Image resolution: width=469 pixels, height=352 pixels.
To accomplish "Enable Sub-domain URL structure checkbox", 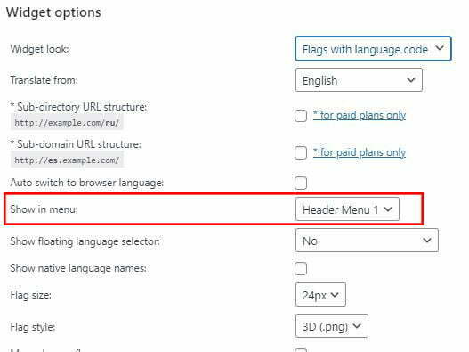I will (x=301, y=152).
